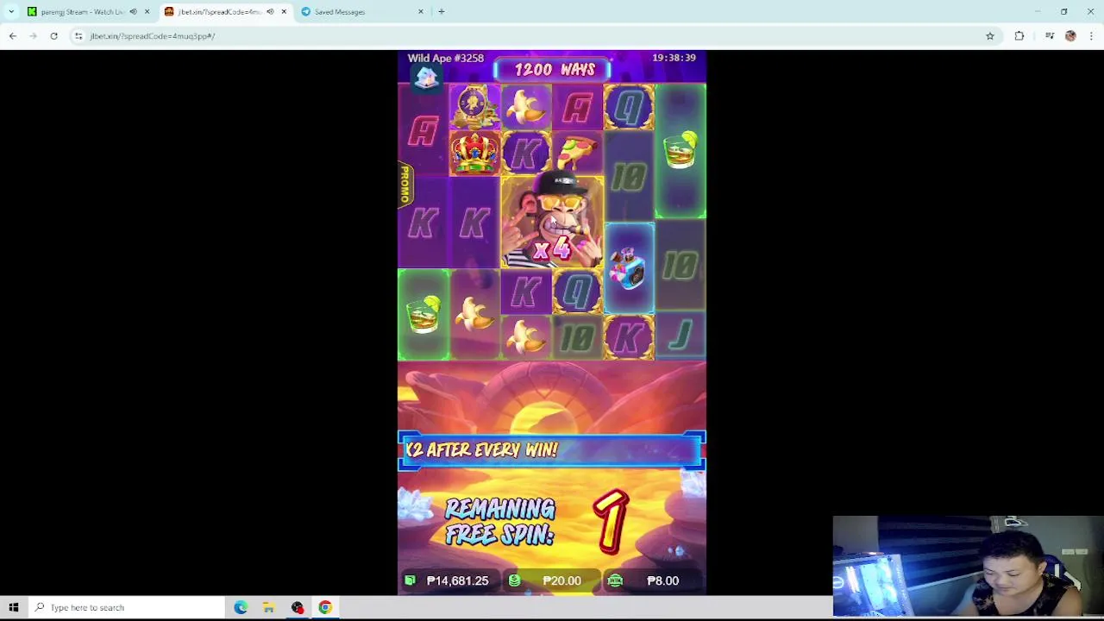The width and height of the screenshot is (1104, 621).
Task: Open the tab search dropdown arrow
Action: pyautogui.click(x=11, y=12)
